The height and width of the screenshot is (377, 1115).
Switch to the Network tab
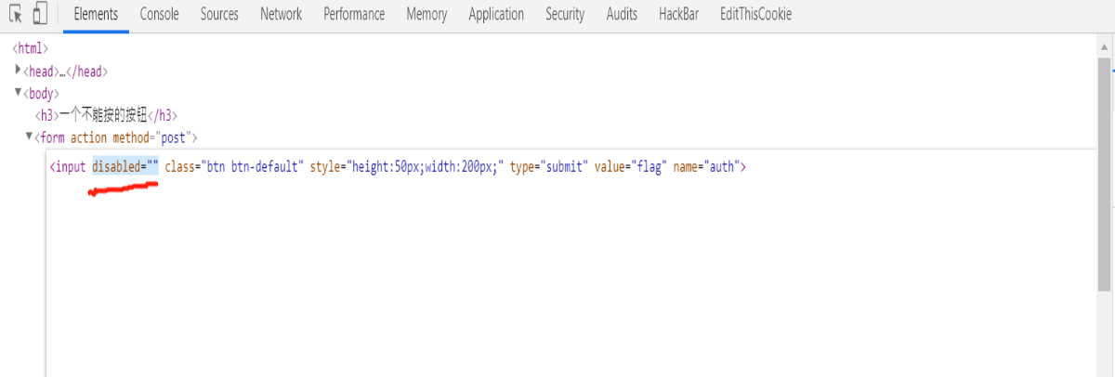pos(281,15)
